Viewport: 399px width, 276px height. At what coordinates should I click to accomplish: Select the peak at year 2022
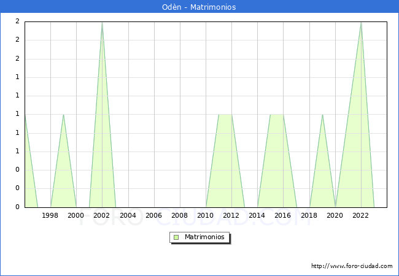click(361, 23)
